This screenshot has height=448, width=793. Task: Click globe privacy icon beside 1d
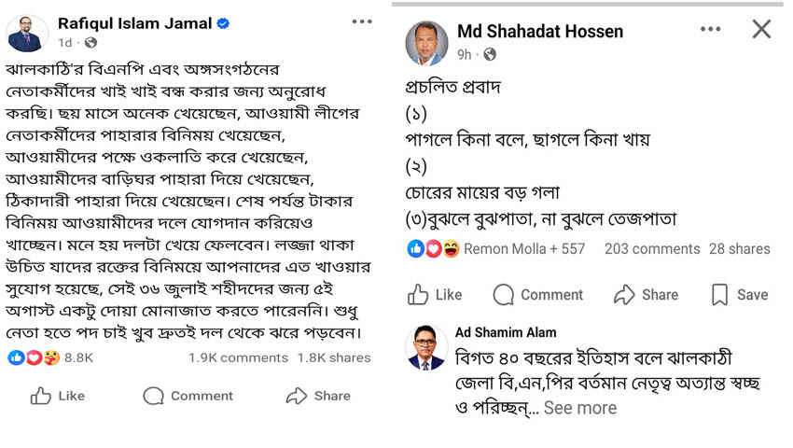click(91, 43)
